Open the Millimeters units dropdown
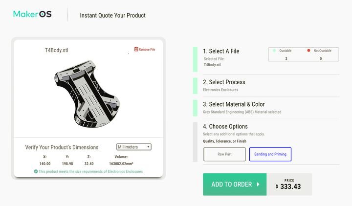Screen dimensions: 352x206 point(134,147)
